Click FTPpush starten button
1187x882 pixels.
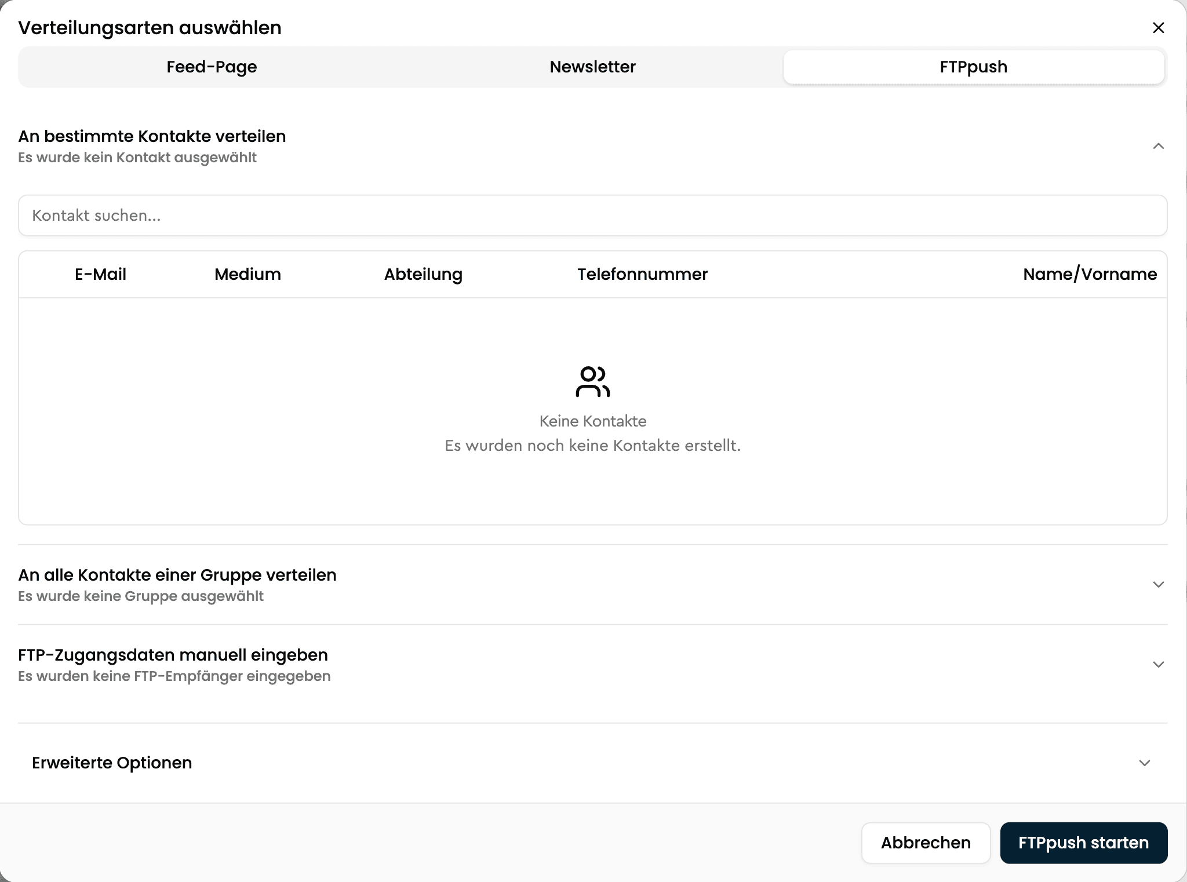click(x=1083, y=843)
